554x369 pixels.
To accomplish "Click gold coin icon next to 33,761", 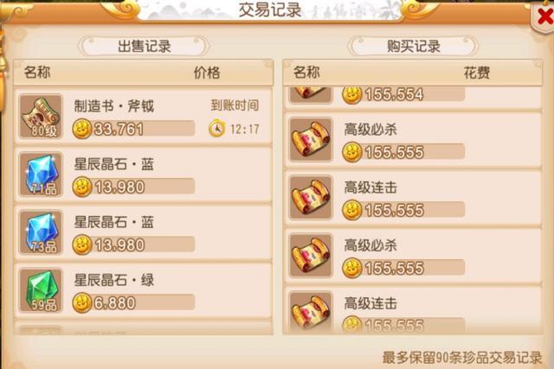I will pos(82,129).
